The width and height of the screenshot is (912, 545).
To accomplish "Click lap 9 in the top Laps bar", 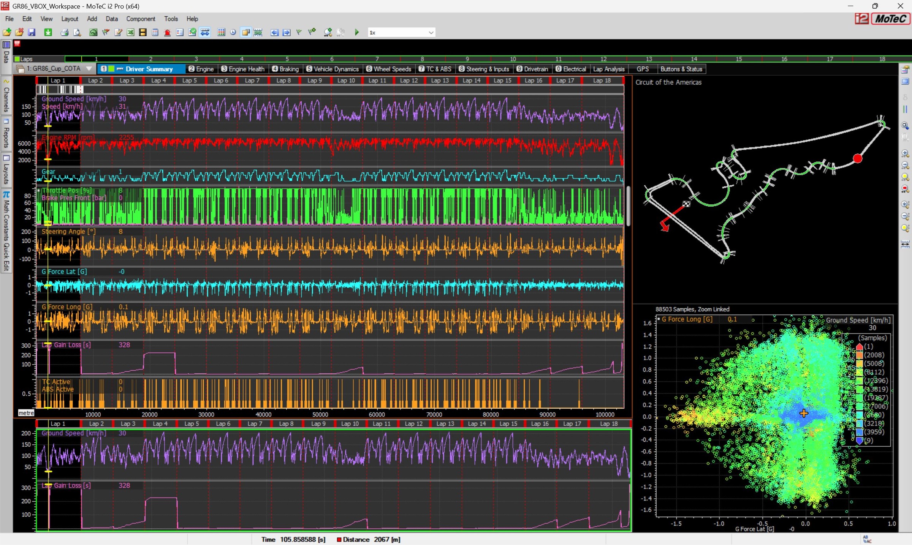I will click(467, 59).
